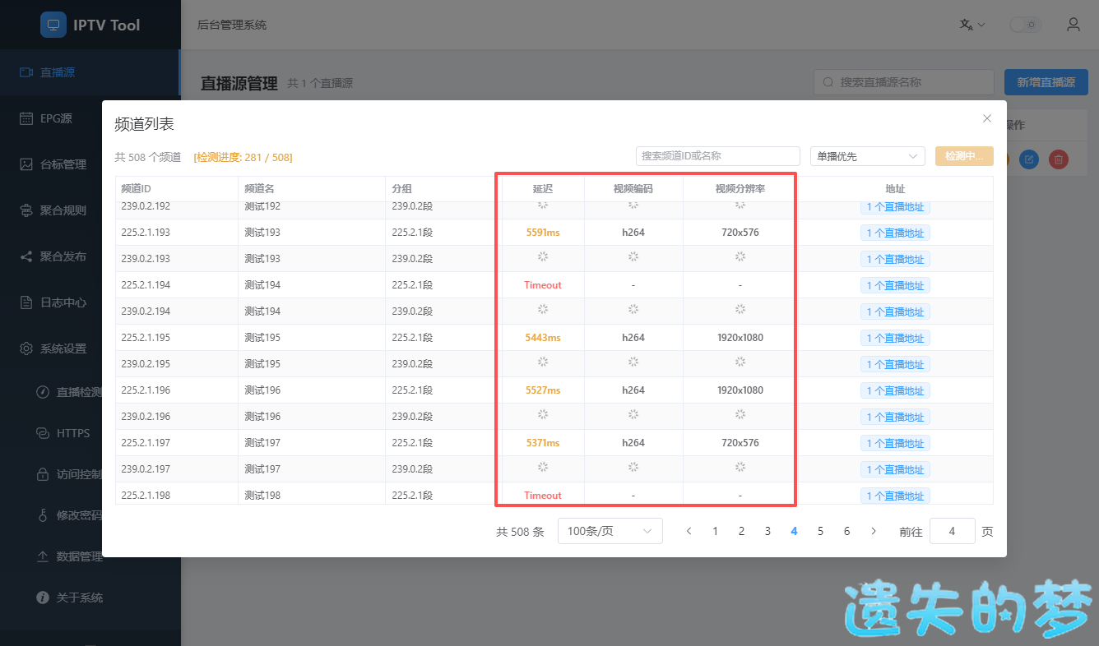
Task: Click channel name 测试197 in 225.2.1.197 row
Action: (262, 443)
